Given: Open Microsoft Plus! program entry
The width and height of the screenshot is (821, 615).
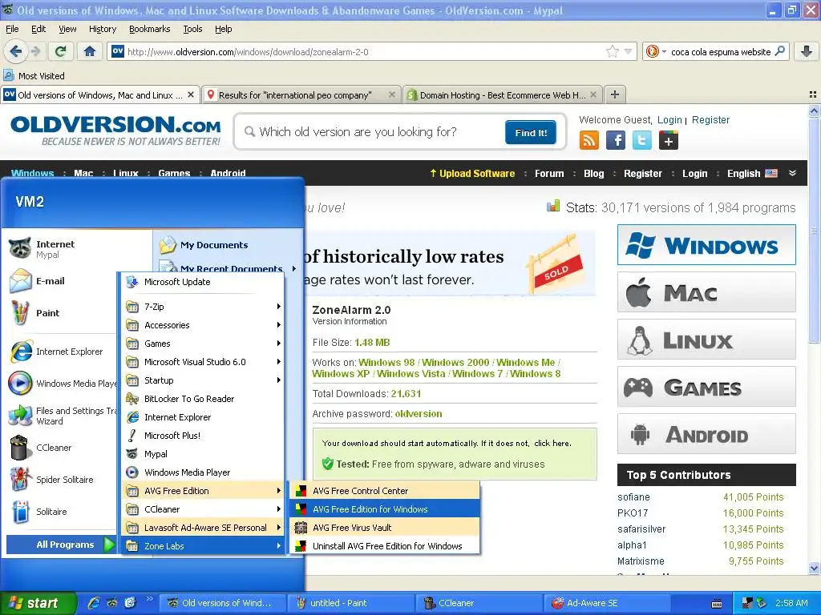Looking at the screenshot, I should pyautogui.click(x=203, y=436).
